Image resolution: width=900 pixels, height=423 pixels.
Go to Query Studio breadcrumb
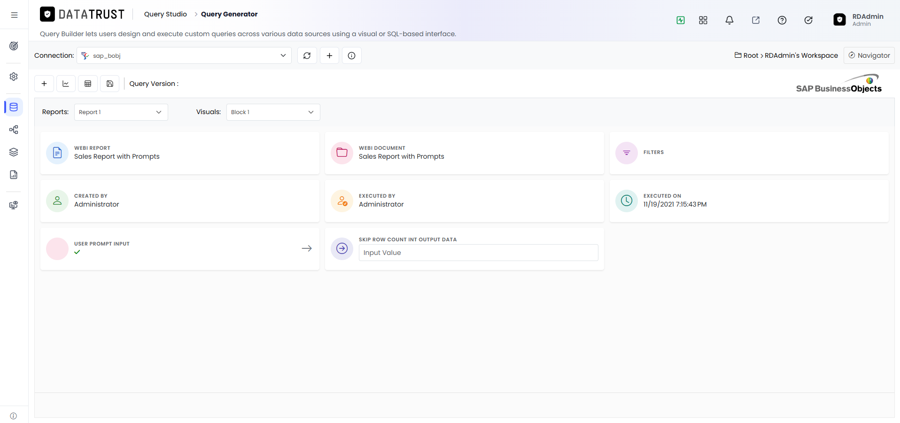pyautogui.click(x=165, y=14)
